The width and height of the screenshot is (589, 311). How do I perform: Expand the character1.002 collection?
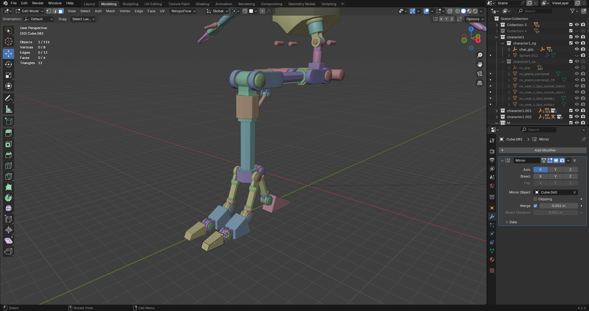click(x=497, y=117)
